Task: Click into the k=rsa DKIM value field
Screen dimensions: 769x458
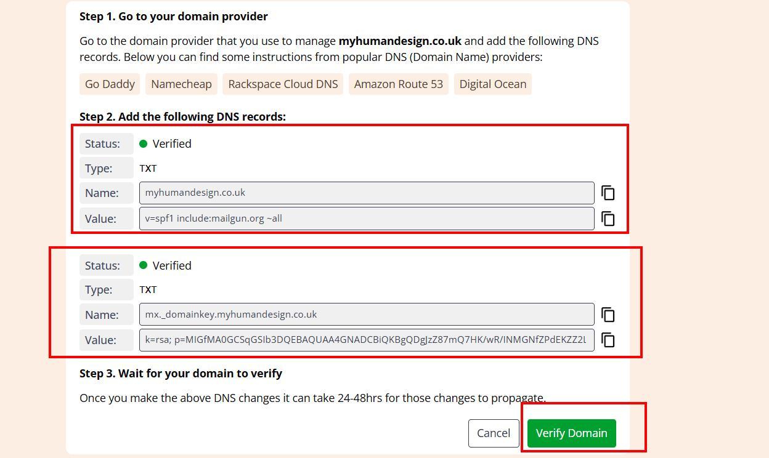Action: click(x=366, y=340)
